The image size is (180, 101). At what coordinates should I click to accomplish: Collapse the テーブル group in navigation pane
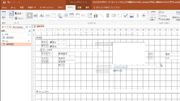coord(29,35)
